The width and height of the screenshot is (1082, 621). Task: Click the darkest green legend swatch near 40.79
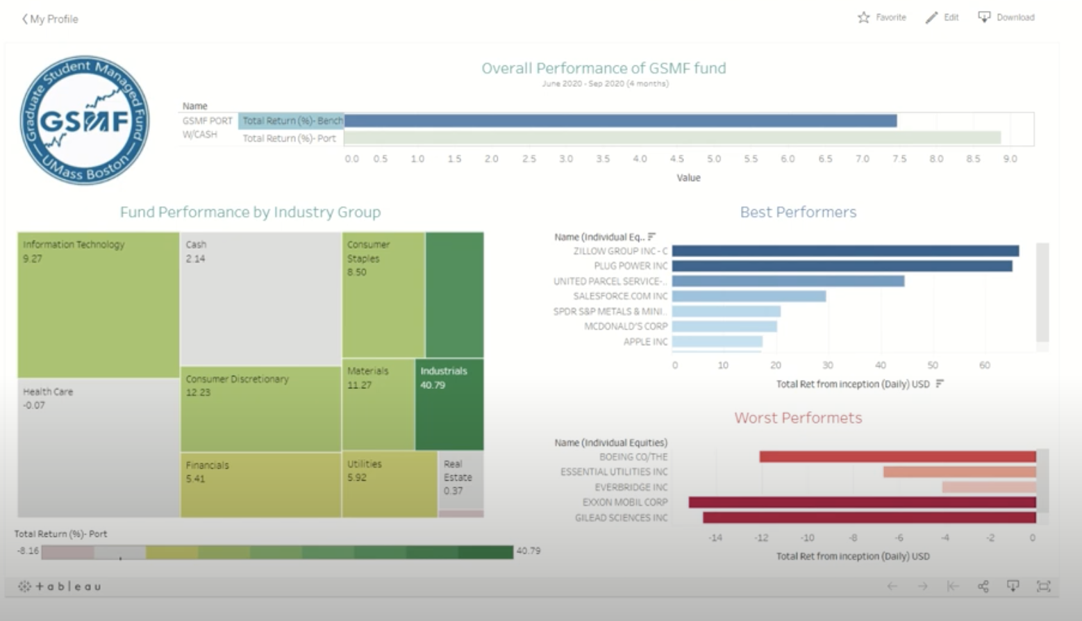pos(487,552)
